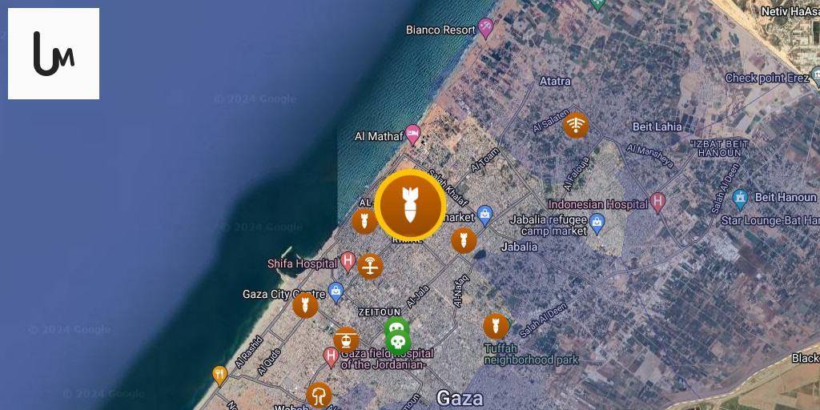Image resolution: width=820 pixels, height=410 pixels.
Task: Select small bomb marker left of highlighted marker
Action: coord(364,221)
